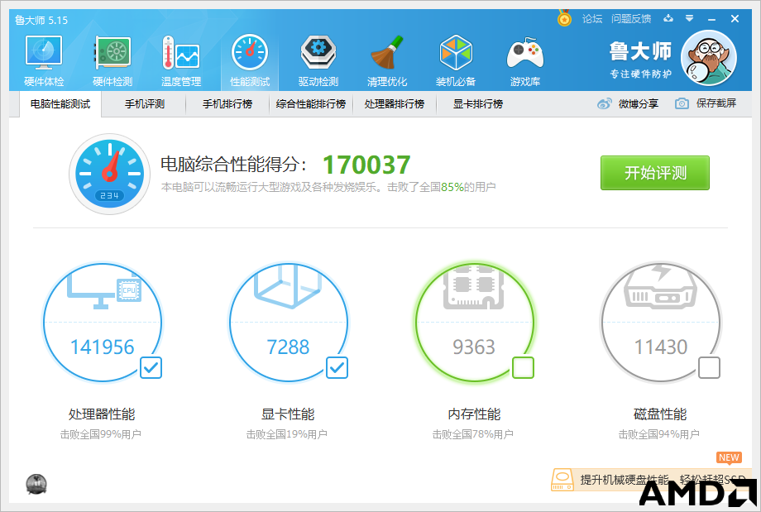761x512 pixels.
Task: Click 击败全国78%用户 text
Action: click(x=472, y=434)
